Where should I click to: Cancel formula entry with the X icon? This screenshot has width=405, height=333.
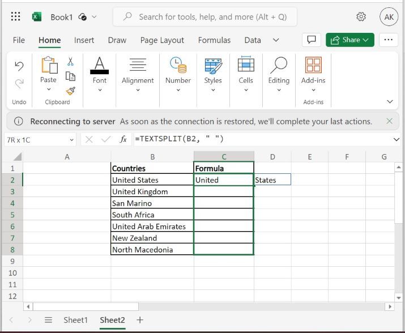89,139
